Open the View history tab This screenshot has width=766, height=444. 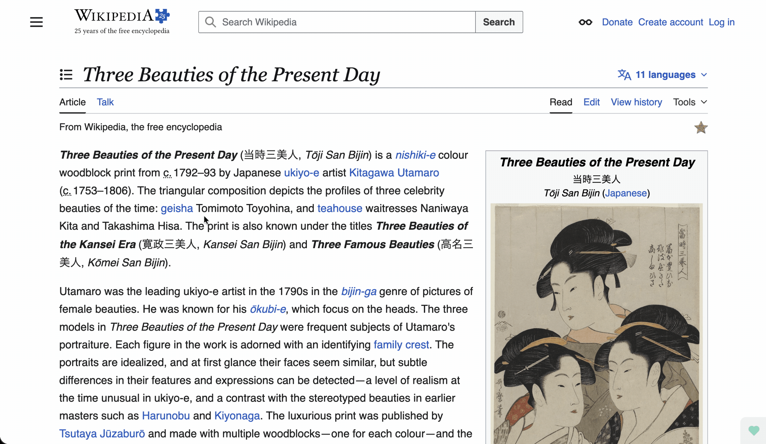pyautogui.click(x=636, y=102)
